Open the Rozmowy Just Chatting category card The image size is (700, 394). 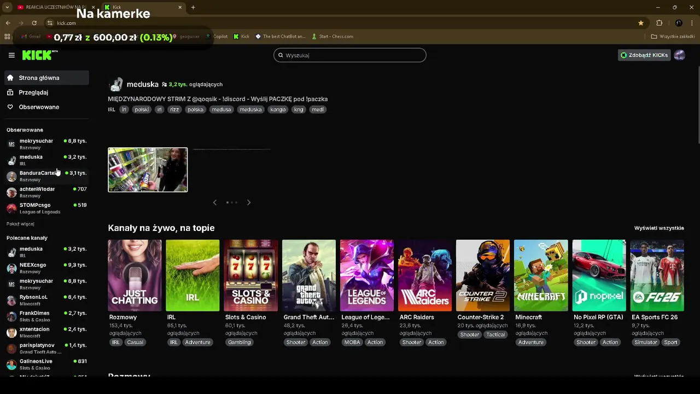tap(135, 275)
